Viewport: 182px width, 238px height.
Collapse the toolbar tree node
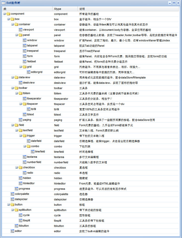click(12, 88)
